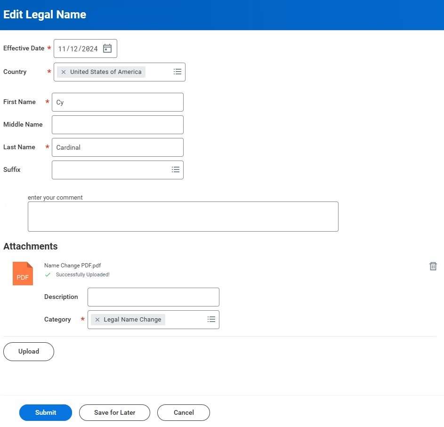444x427 pixels.
Task: Remove United States of America country selection
Action: tap(64, 72)
